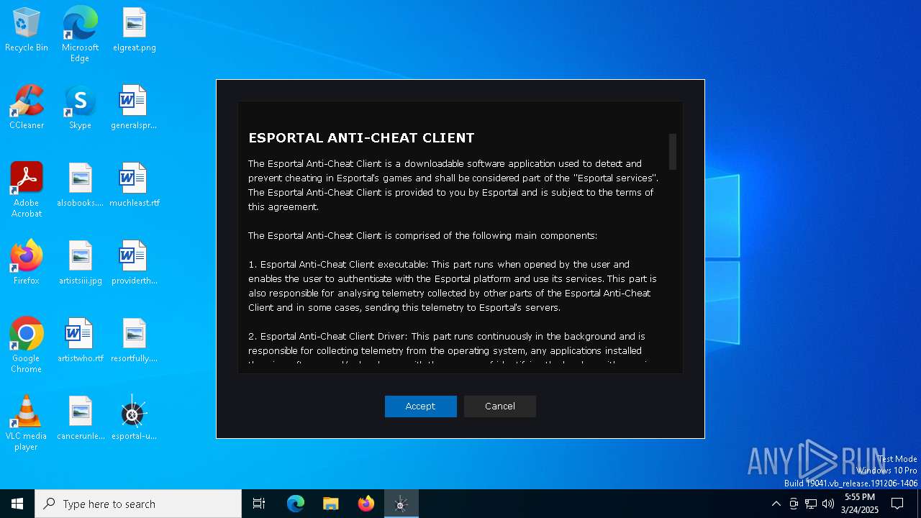Select the artistsiii.jpg file icon

click(x=80, y=263)
